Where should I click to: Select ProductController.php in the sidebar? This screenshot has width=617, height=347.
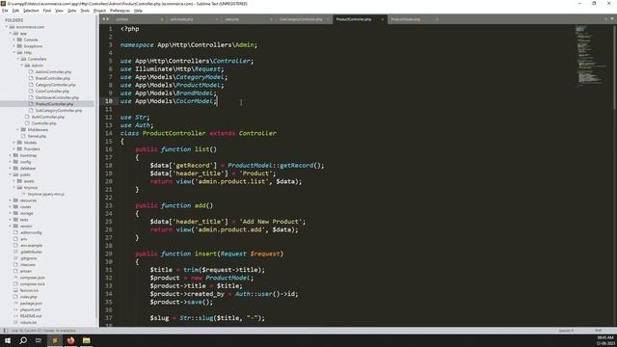coord(54,104)
